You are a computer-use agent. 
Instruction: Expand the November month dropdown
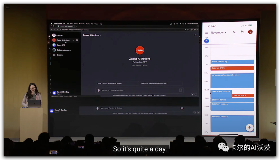pos(219,33)
